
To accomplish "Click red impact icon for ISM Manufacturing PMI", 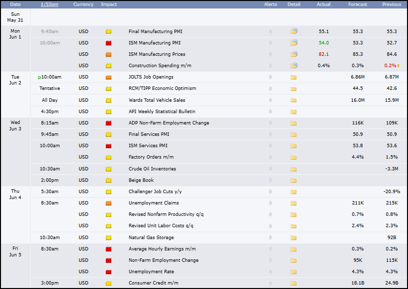I will [x=108, y=43].
